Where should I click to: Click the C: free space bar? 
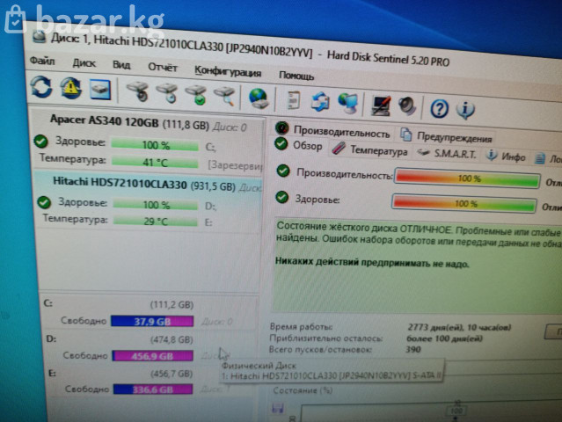(152, 321)
